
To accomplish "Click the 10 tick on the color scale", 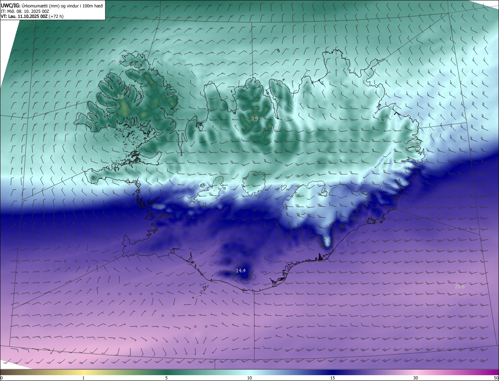I will coord(249,378).
